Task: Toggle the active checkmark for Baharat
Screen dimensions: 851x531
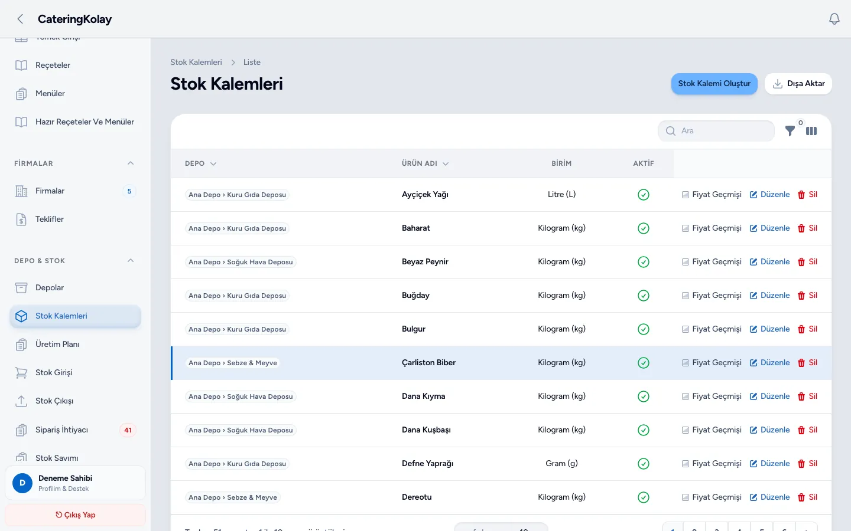Action: pyautogui.click(x=644, y=228)
